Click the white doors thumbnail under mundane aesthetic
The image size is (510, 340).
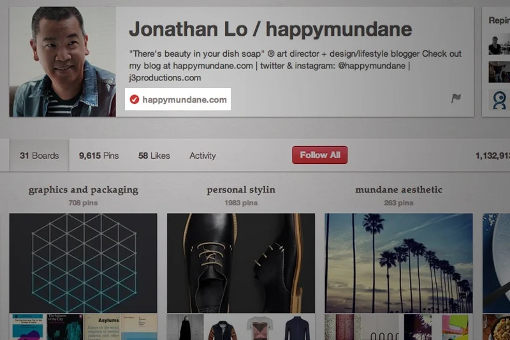pos(380,327)
